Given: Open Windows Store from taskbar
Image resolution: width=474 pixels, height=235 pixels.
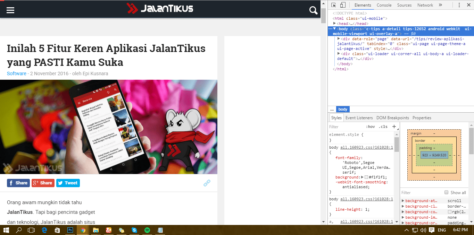Looking at the screenshot, I should point(57,230).
